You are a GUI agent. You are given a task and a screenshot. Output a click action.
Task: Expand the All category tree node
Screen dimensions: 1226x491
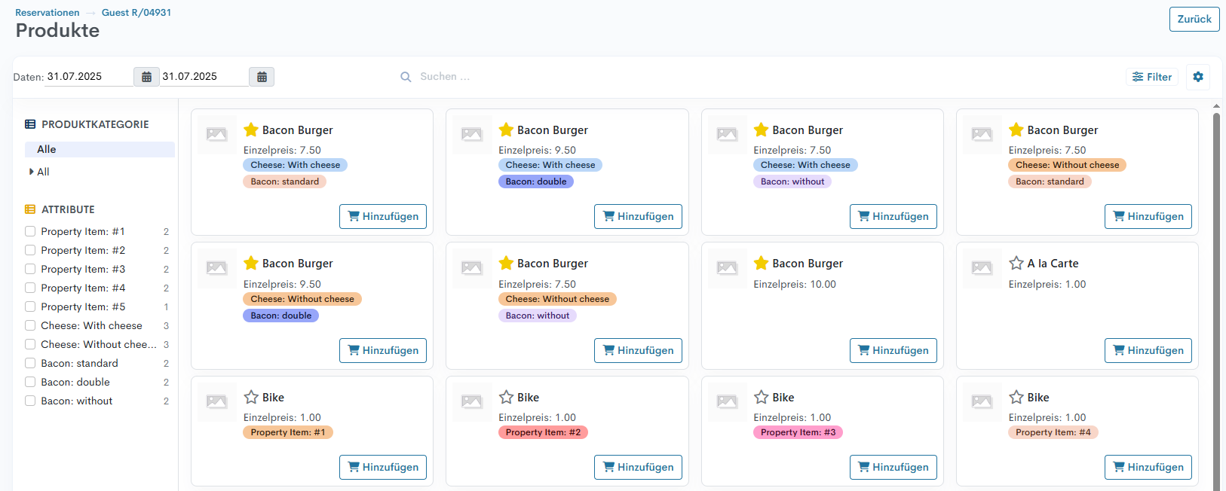[x=31, y=172]
